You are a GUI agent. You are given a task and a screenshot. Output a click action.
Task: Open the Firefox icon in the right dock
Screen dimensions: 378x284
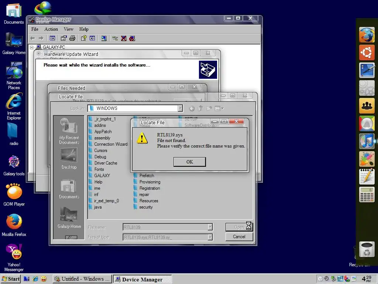coord(367,35)
